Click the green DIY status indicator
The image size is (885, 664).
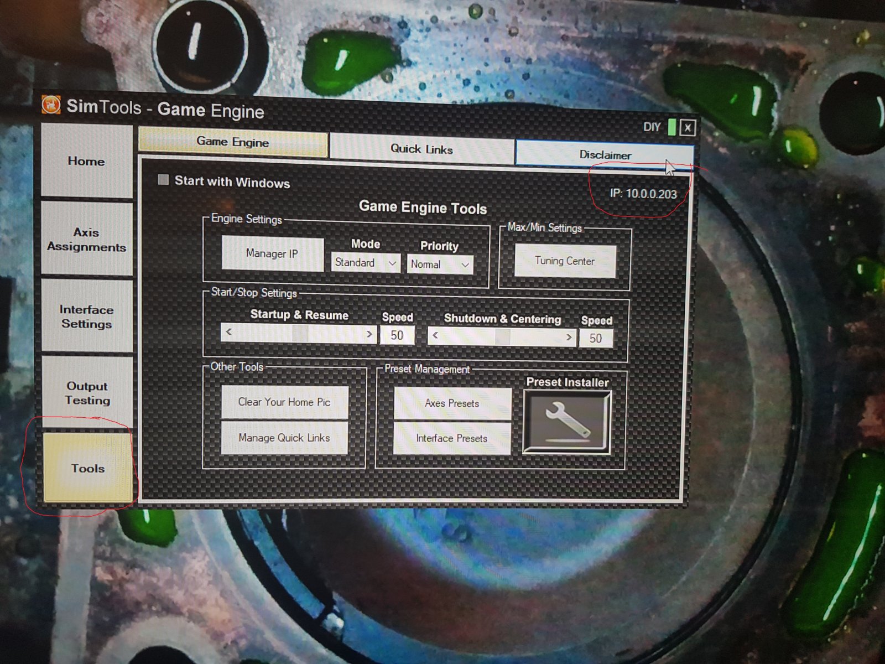tap(671, 127)
